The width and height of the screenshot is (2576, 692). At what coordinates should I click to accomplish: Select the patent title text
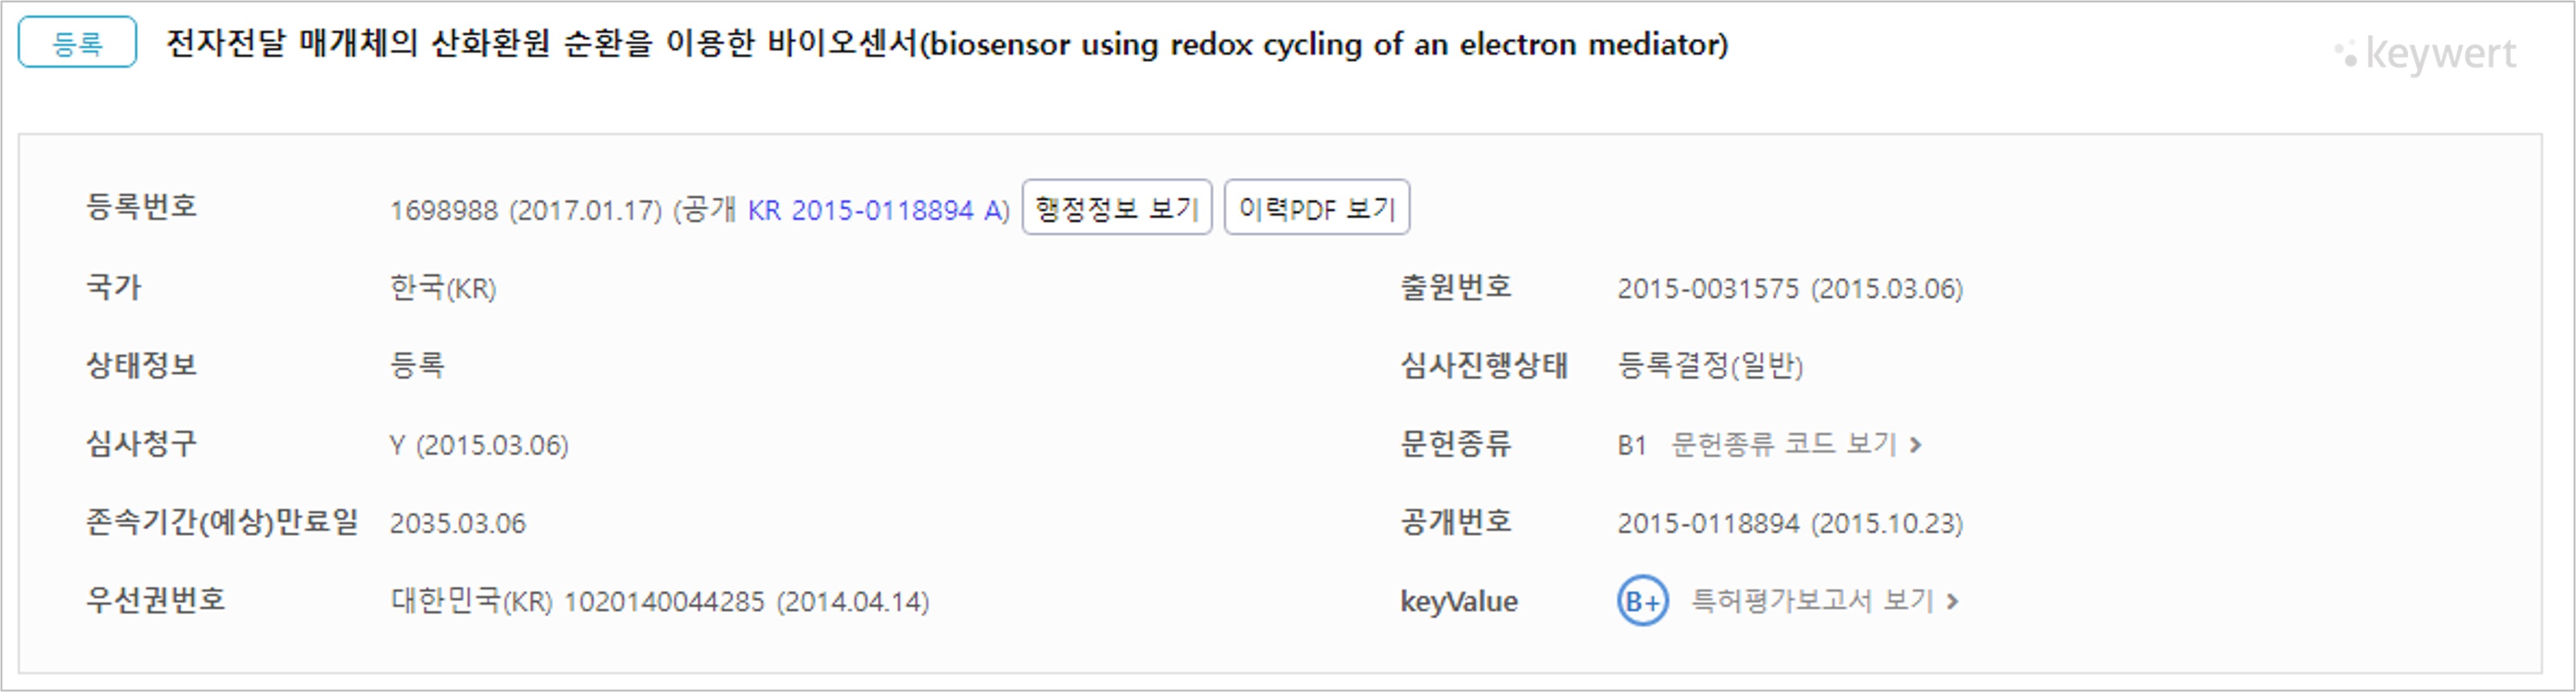point(946,44)
